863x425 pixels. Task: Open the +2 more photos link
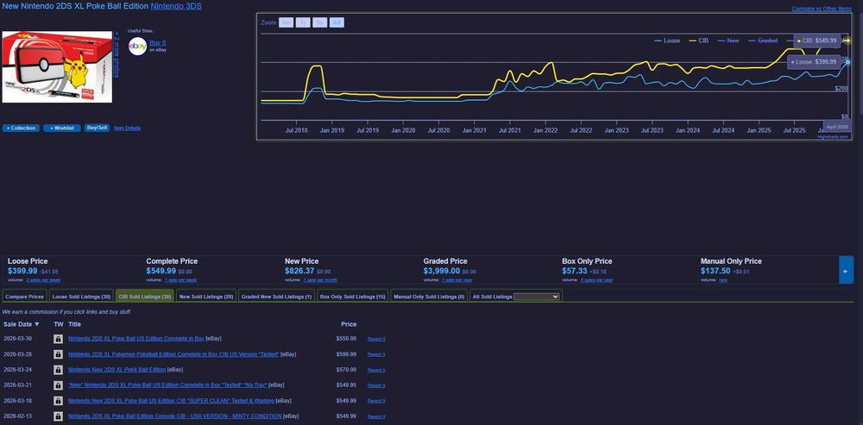pos(117,54)
